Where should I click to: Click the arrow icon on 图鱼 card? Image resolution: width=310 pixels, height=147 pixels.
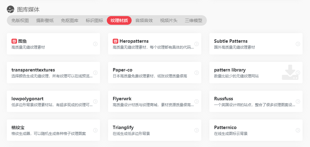[x=95, y=44]
